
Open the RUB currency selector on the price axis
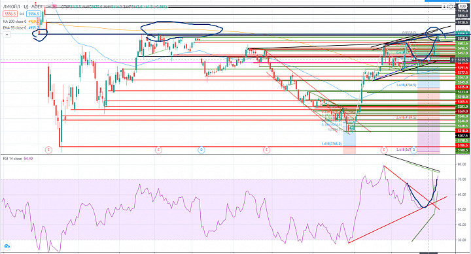pos(463,7)
